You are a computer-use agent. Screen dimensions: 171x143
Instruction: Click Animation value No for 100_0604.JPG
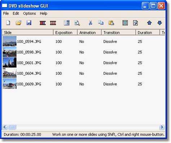[82, 73]
